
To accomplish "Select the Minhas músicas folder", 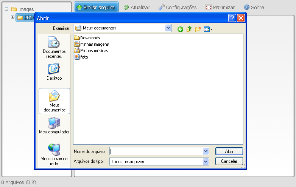I will tap(91, 51).
